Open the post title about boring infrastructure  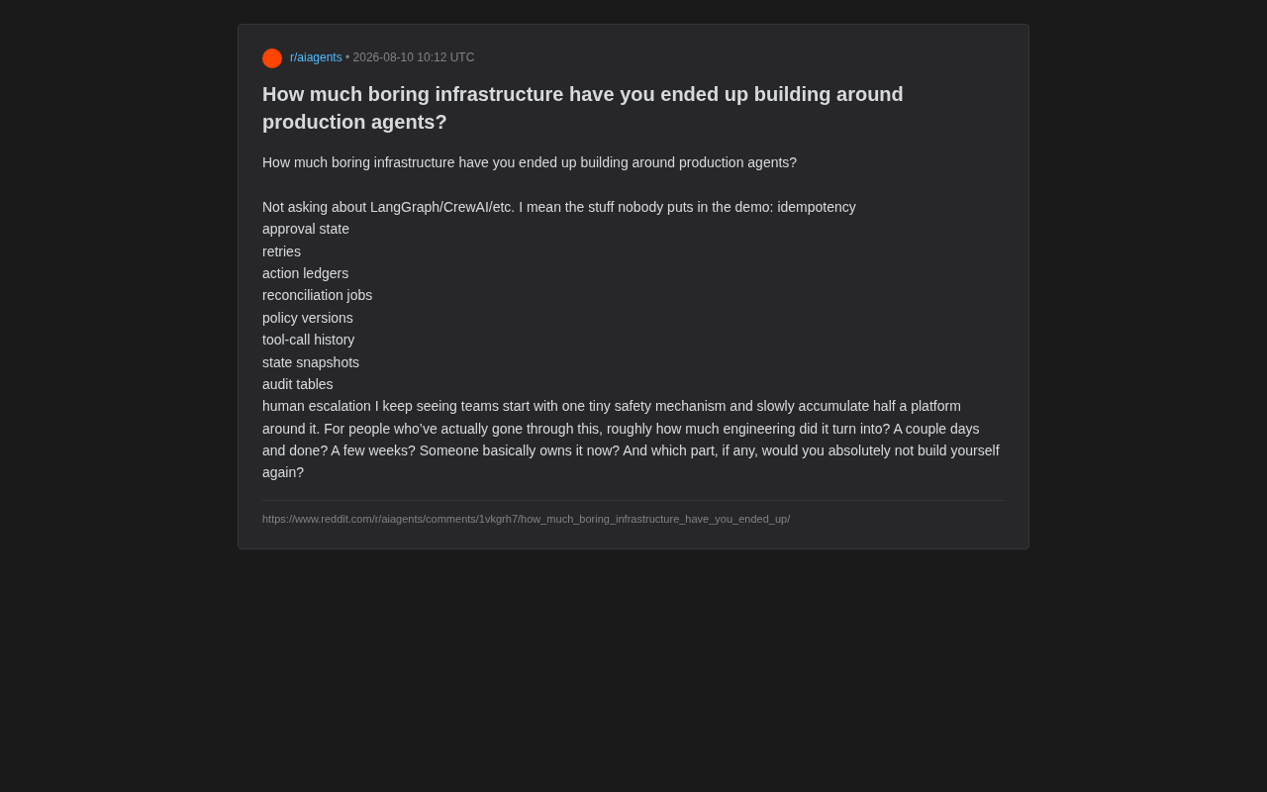click(583, 108)
